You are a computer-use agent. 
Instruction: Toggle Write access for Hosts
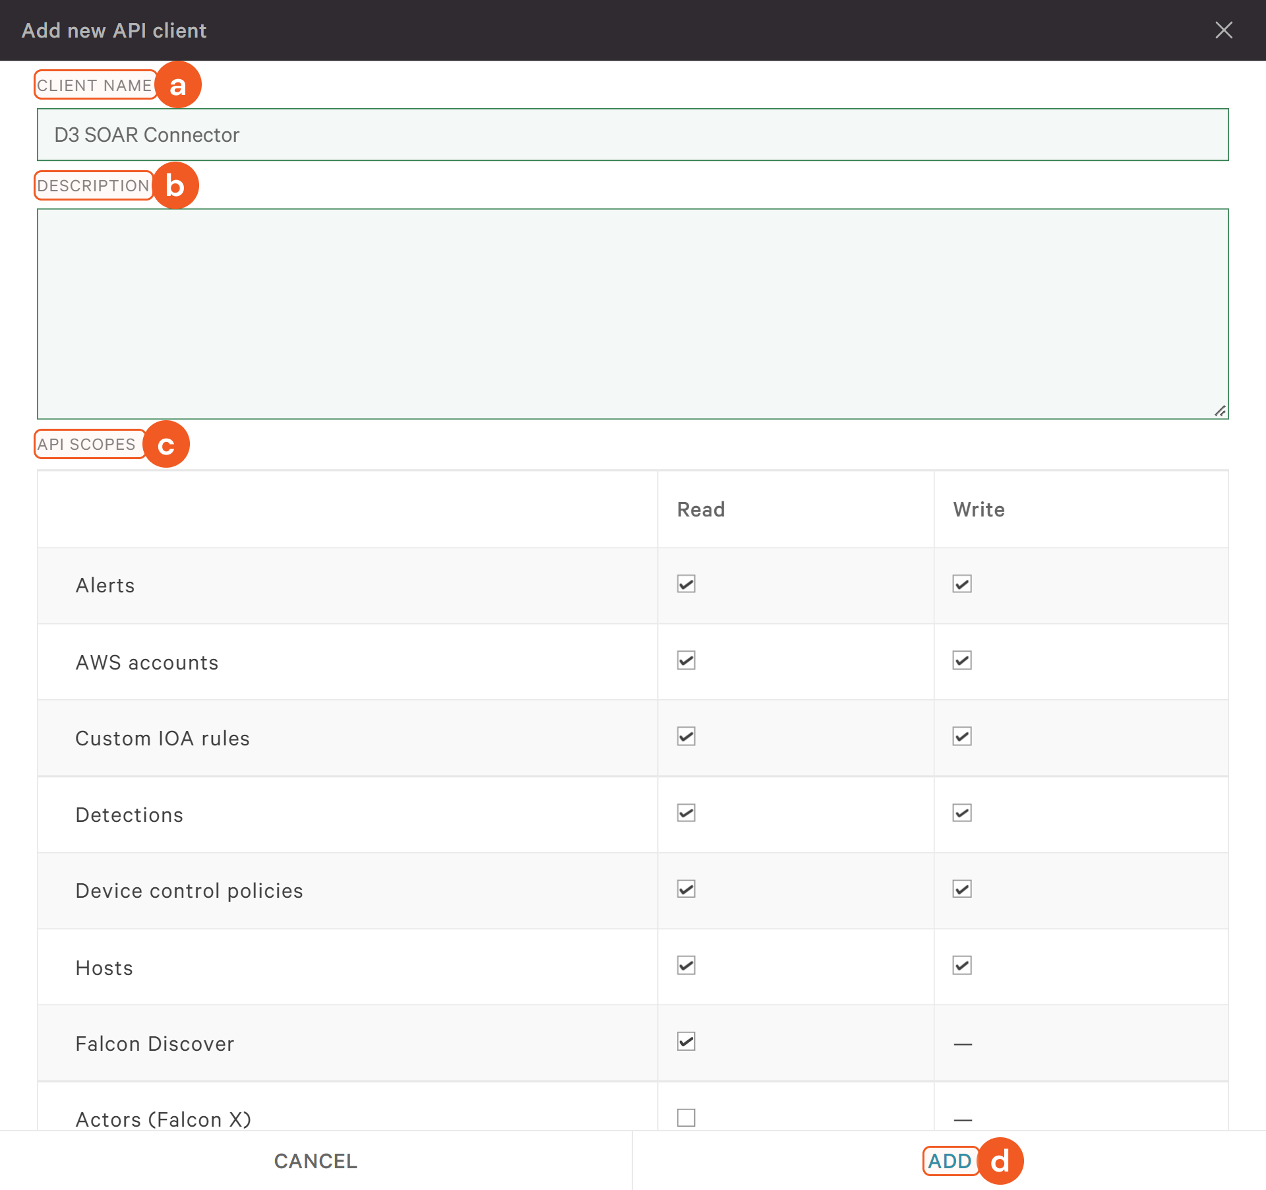coord(961,966)
